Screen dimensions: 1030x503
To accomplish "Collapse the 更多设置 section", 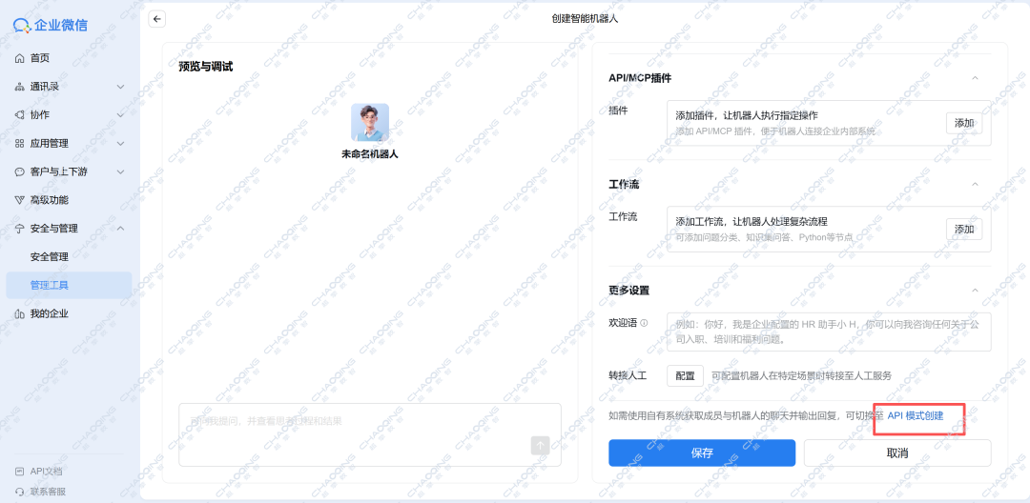I will [975, 291].
